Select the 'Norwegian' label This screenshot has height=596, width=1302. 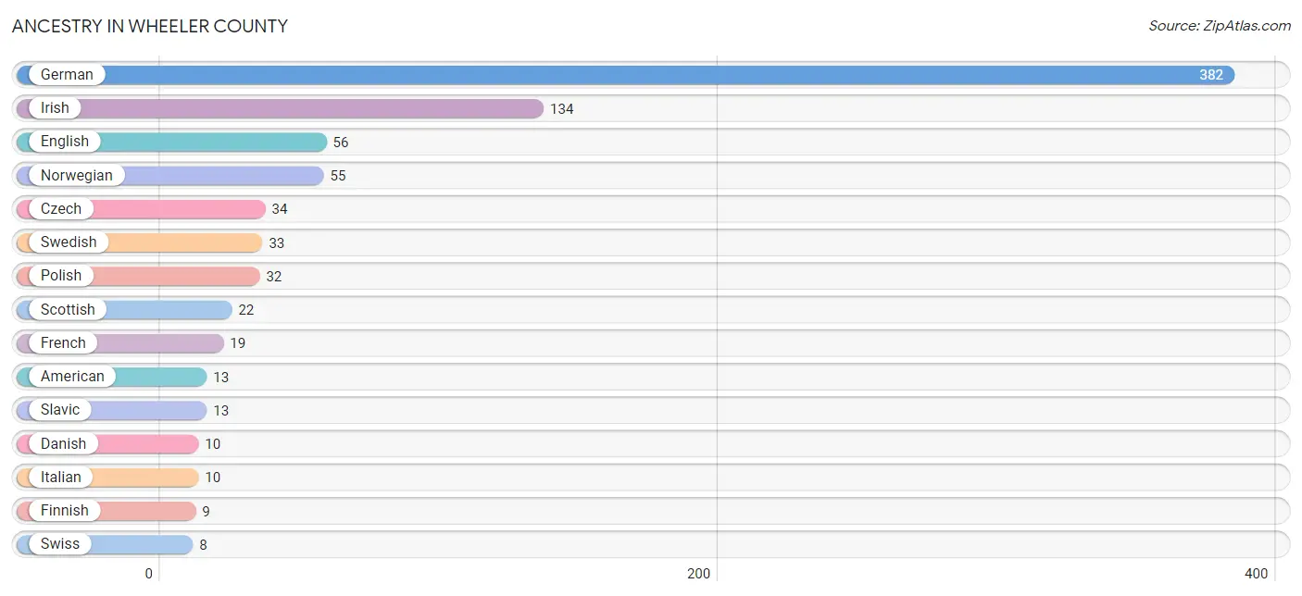tap(77, 175)
